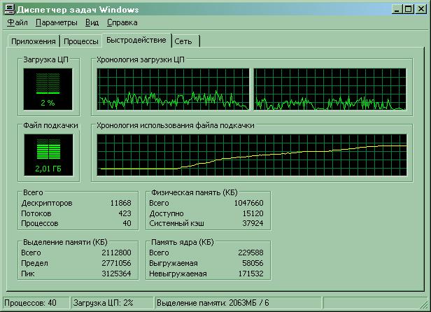The width and height of the screenshot is (431, 312).
Task: Click status bar text Процессов: 40
Action: coord(30,303)
